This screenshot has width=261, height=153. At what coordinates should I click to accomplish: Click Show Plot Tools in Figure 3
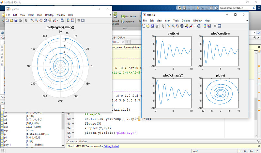(x=220, y=26)
